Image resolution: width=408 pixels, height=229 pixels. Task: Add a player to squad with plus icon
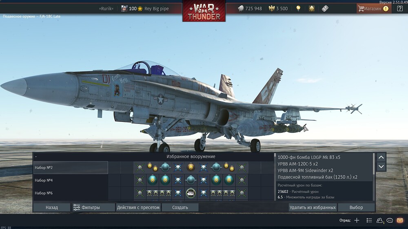tap(357, 220)
